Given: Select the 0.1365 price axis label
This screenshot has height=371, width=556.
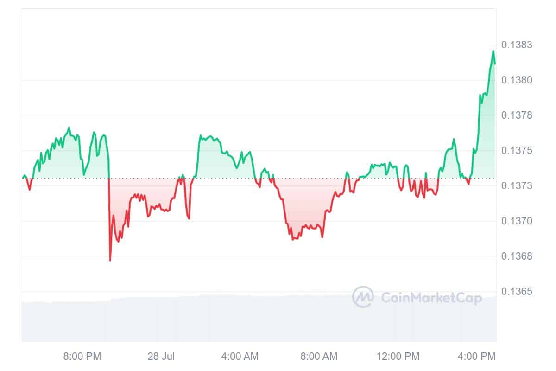Looking at the screenshot, I should tap(517, 292).
